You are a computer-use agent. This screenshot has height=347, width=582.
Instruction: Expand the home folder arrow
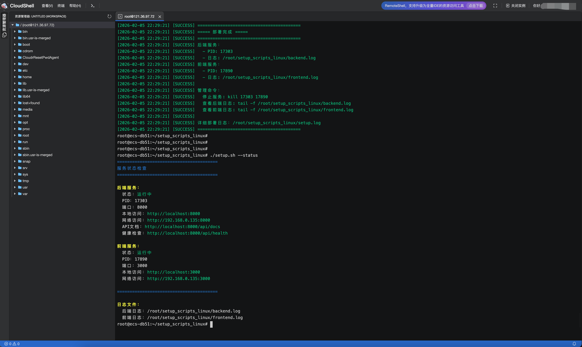[x=15, y=77]
